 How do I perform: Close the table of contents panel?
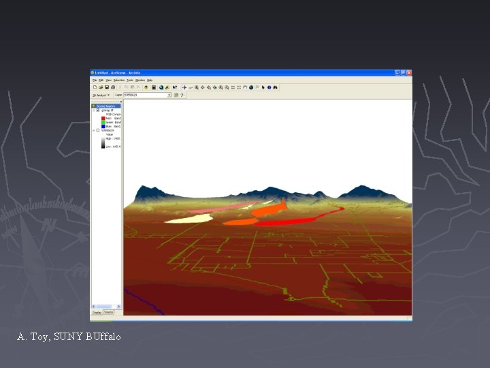tap(121, 102)
